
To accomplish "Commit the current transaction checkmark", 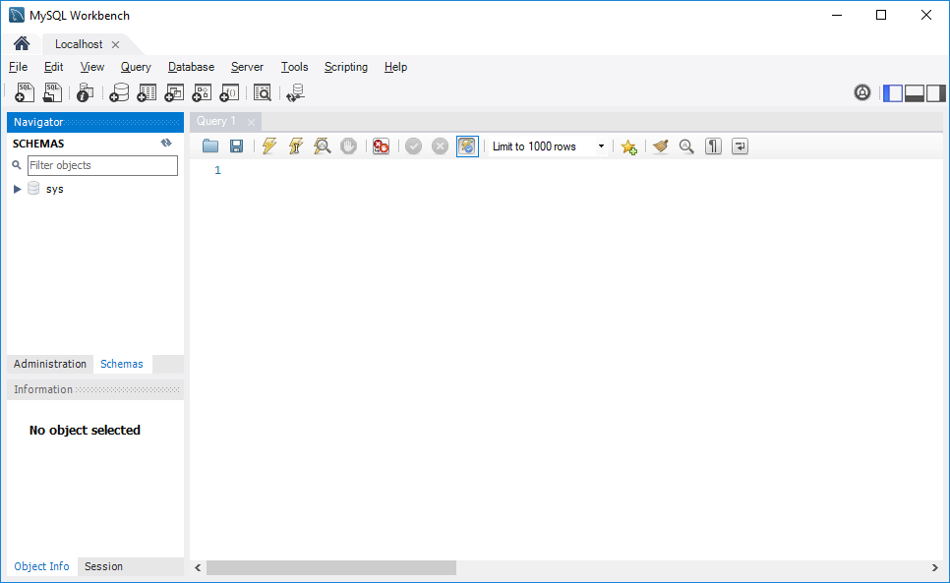I will coord(413,146).
